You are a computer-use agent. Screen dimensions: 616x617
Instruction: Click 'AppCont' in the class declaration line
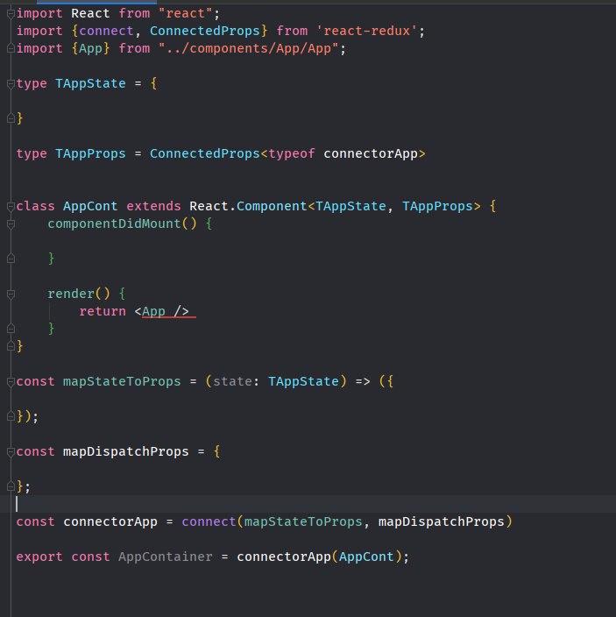(90, 206)
